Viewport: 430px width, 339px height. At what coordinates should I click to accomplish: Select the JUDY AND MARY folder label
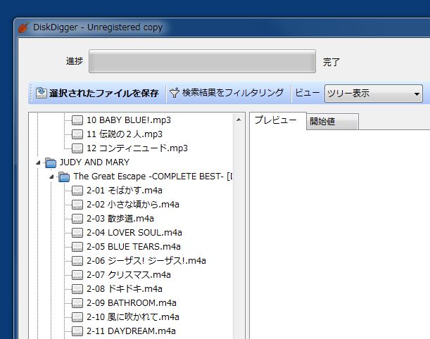[x=94, y=162]
